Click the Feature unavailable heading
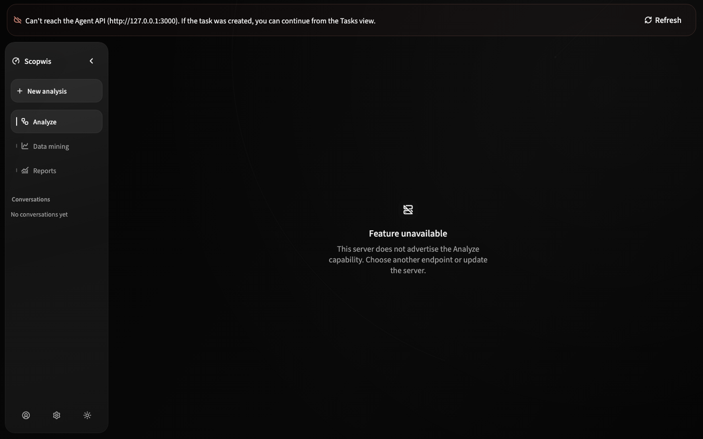The width and height of the screenshot is (703, 439). point(408,233)
